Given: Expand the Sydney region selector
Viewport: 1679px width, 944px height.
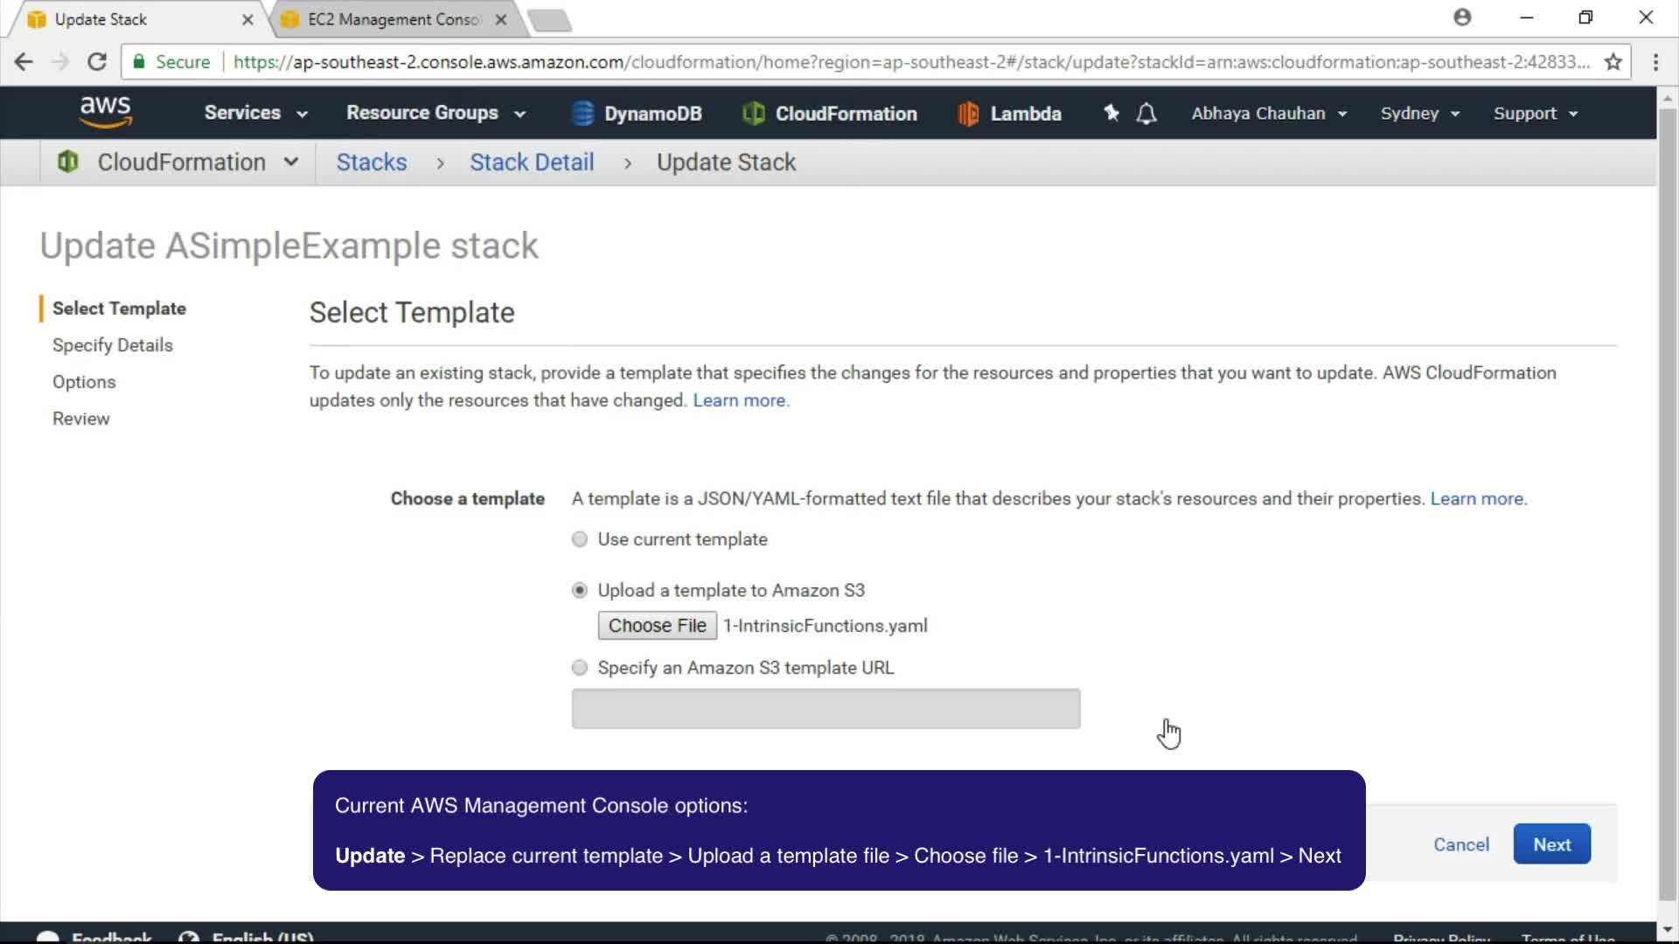Looking at the screenshot, I should point(1419,114).
